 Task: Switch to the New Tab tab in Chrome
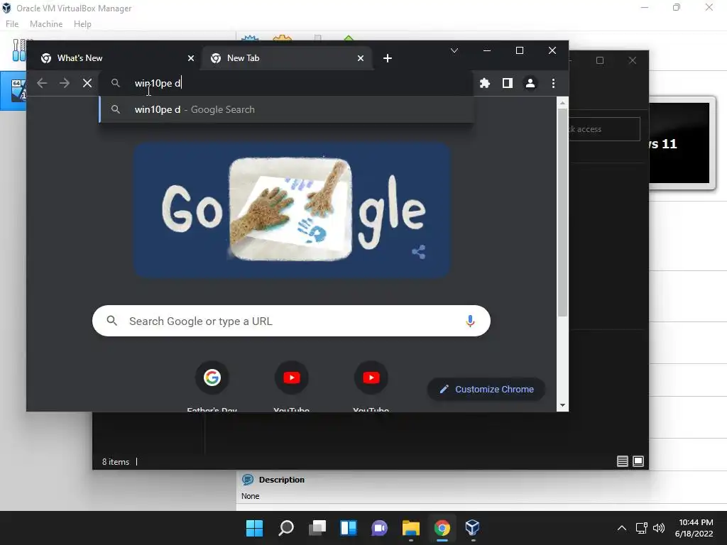click(x=288, y=58)
